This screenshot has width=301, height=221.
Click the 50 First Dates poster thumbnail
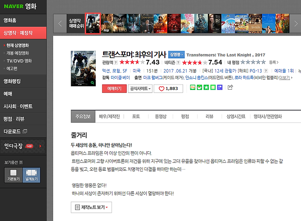click(x=188, y=23)
